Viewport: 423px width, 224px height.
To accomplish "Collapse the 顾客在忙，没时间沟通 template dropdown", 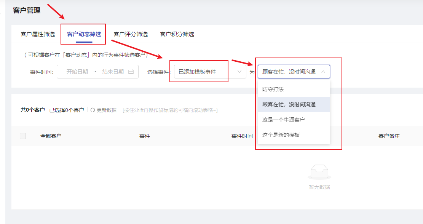I will (294, 72).
